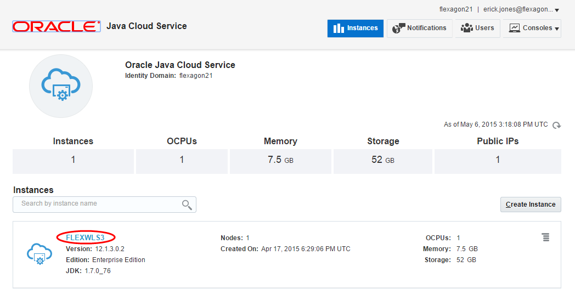Click the As of May 6, 2015 timestamp
The height and width of the screenshot is (306, 575).
(x=496, y=124)
